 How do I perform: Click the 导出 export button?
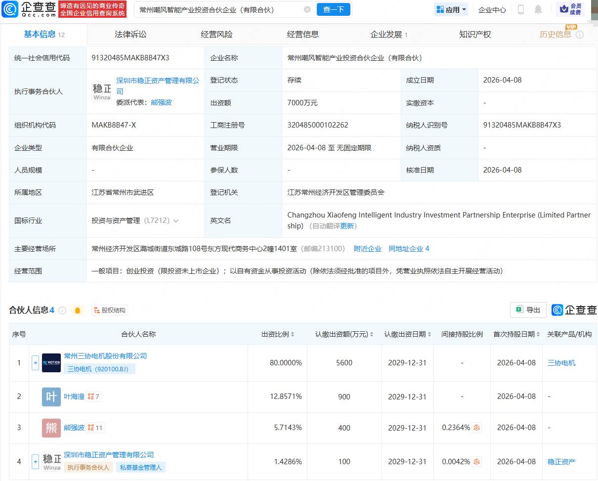528,310
